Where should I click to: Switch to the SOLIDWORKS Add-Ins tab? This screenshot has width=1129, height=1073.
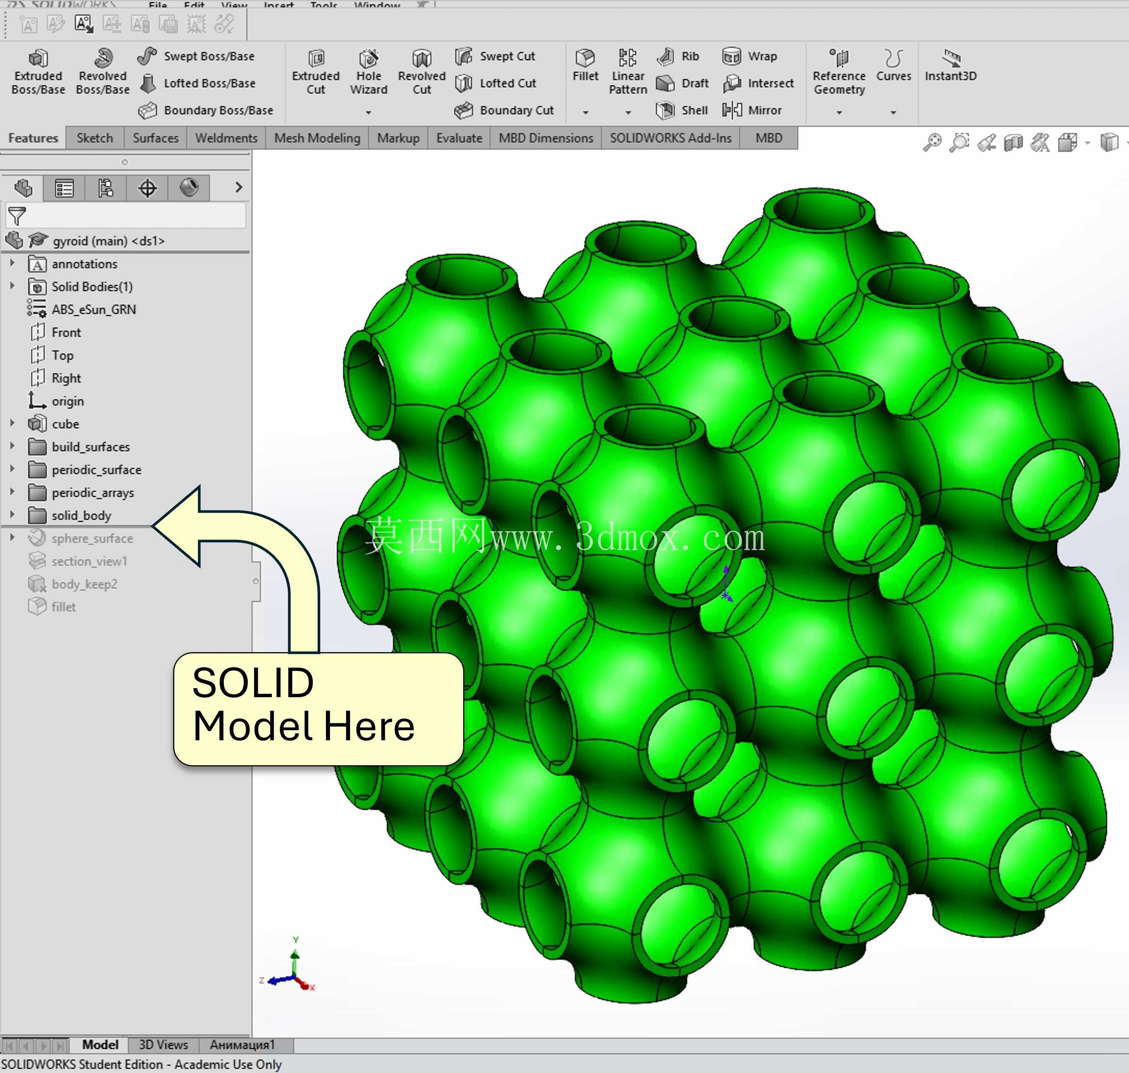(671, 138)
